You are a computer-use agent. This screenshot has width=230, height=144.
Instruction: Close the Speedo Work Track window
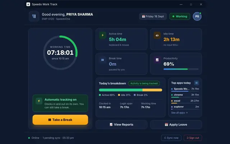pyautogui.click(x=201, y=4)
